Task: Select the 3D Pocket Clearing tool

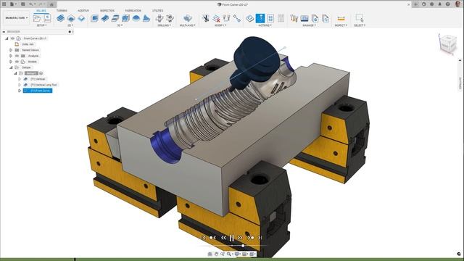Action: 104,18
